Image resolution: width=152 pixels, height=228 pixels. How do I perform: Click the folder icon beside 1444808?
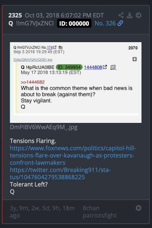113,67
